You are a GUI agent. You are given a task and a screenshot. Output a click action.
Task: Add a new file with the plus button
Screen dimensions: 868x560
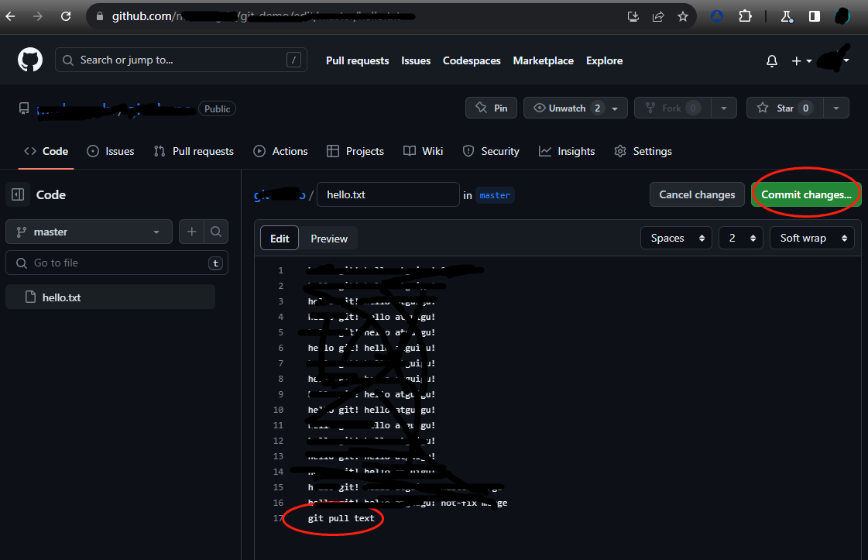click(191, 232)
